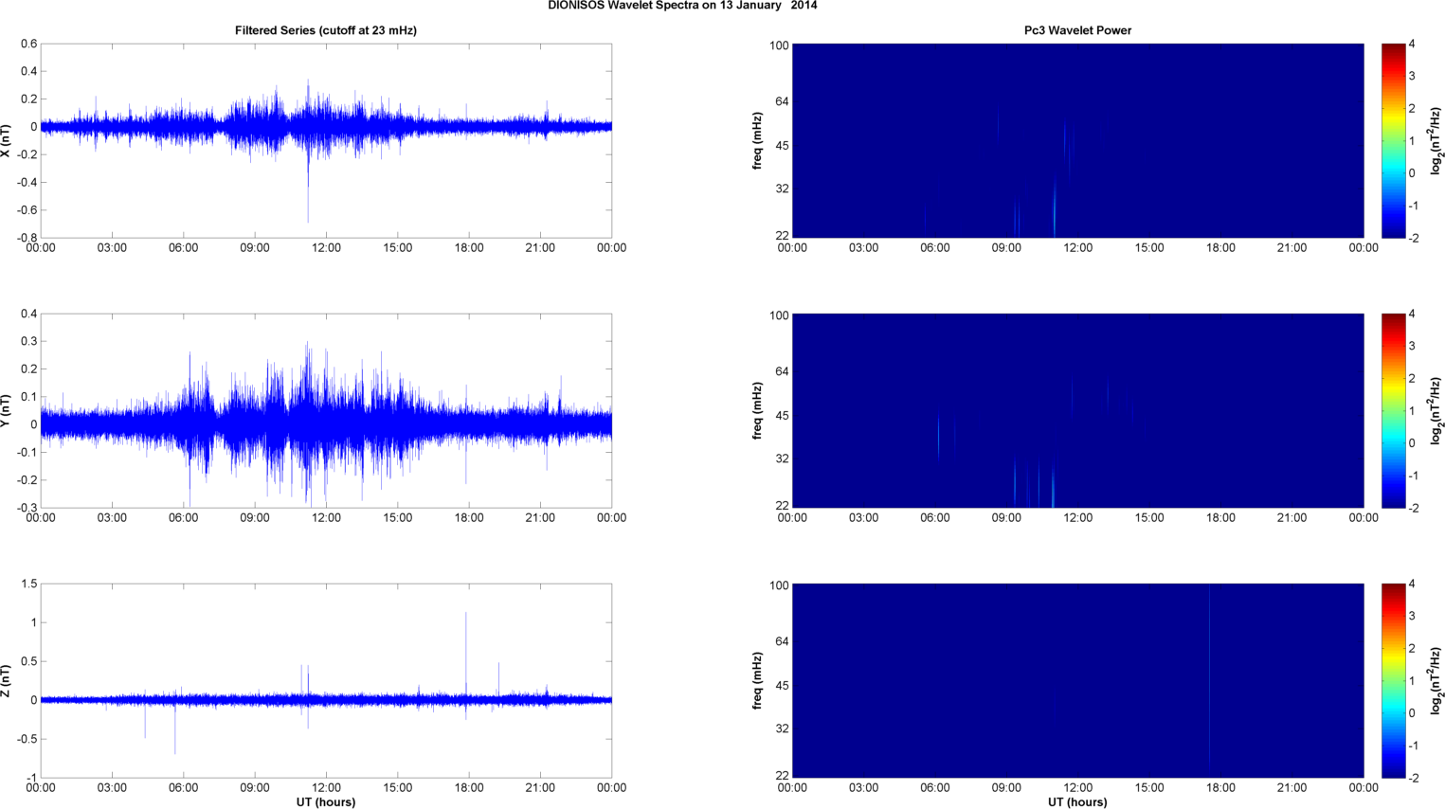The height and width of the screenshot is (809, 1445).
Task: Click the Z (nT) axis label
Action: [7, 680]
